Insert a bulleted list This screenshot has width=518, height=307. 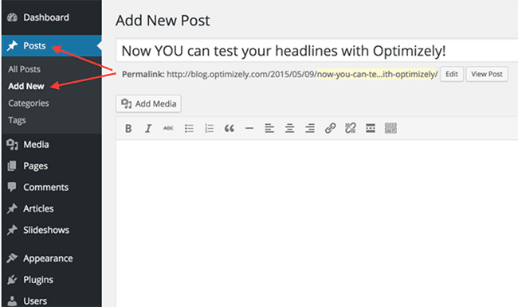[x=189, y=128]
